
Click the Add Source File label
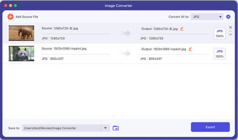tap(27, 17)
